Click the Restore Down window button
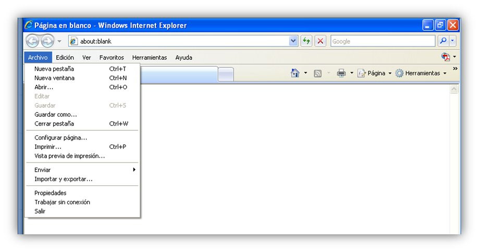The width and height of the screenshot is (479, 252). tap(440, 25)
